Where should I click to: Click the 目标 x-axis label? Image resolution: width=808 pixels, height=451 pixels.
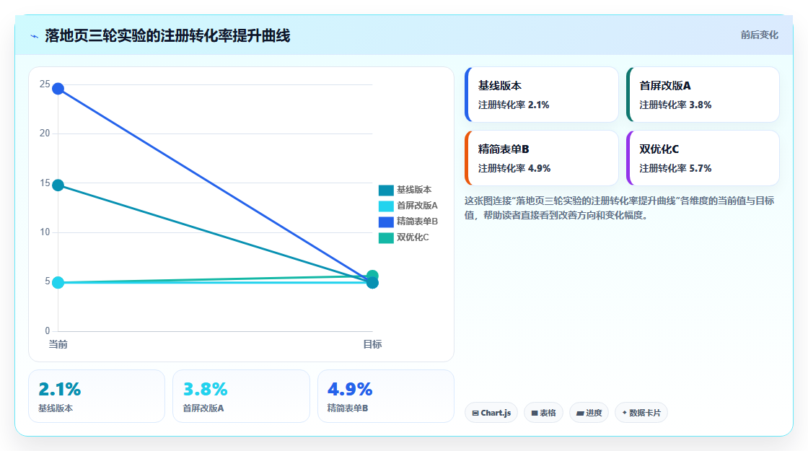[x=372, y=344]
